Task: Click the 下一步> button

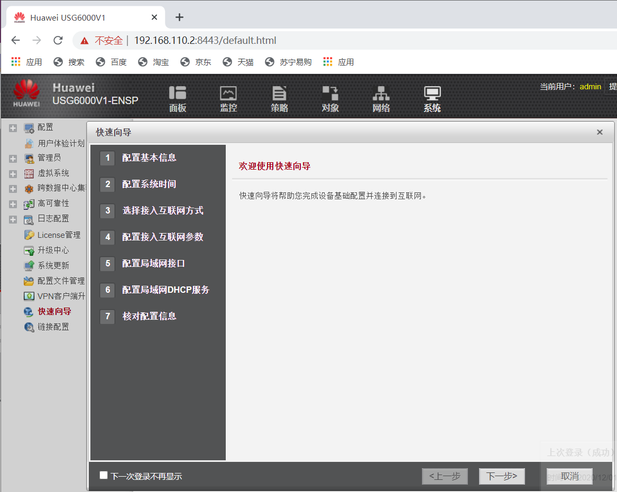Action: tap(501, 476)
